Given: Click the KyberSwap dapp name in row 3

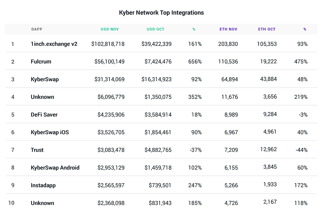Looking at the screenshot, I should point(45,79).
